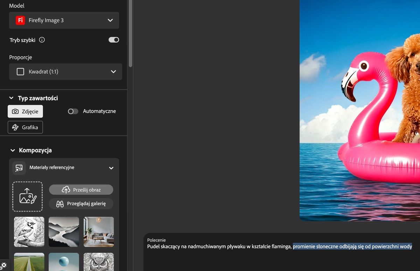
Task: Collapse the Materiały referencyjne panel
Action: (111, 168)
